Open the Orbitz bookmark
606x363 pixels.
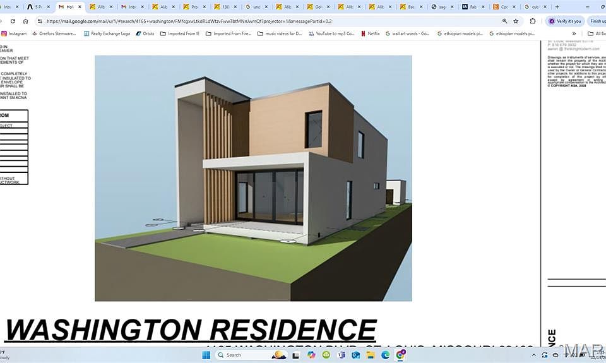click(145, 33)
